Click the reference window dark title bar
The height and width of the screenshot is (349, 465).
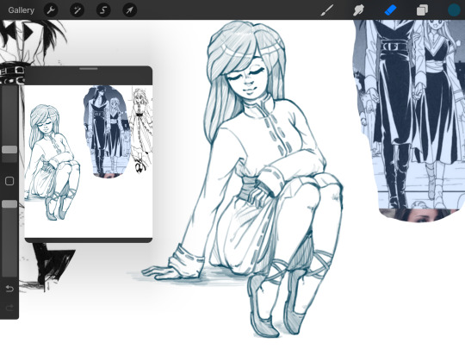(x=89, y=75)
